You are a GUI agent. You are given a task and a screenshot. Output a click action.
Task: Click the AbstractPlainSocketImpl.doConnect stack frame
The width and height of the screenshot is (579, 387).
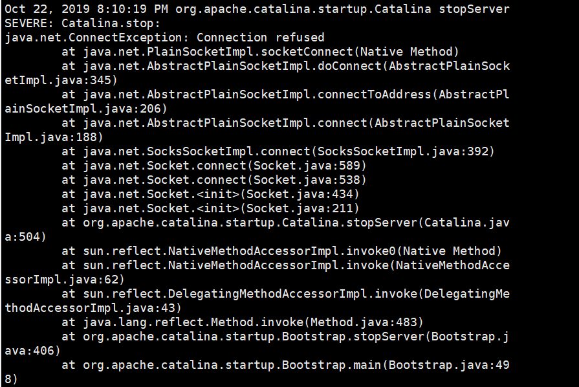tap(285, 66)
